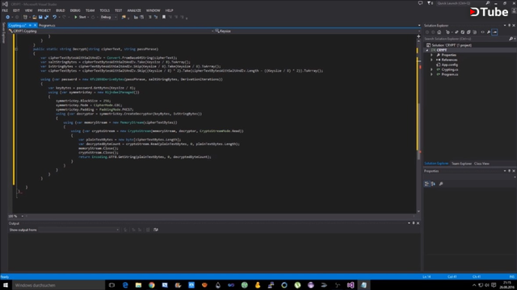Open the EDIT menu
This screenshot has width=517, height=290.
(x=16, y=10)
